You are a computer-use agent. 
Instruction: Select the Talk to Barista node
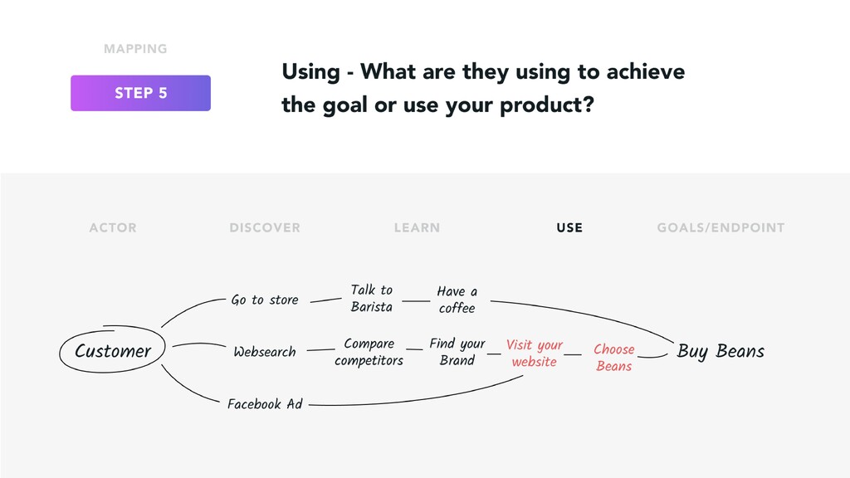point(371,298)
